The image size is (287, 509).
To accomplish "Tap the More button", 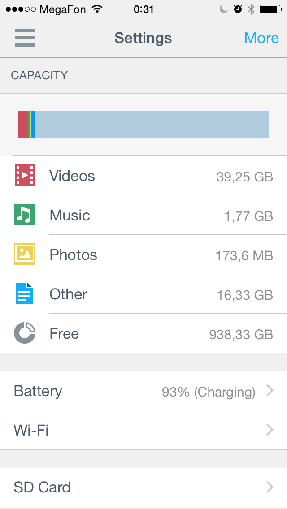I will tap(261, 38).
